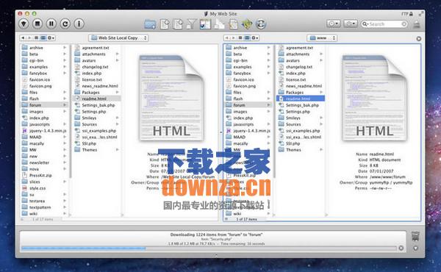The height and width of the screenshot is (272, 441).
Task: Pause the transfer using the pause button
Action: pos(51,24)
